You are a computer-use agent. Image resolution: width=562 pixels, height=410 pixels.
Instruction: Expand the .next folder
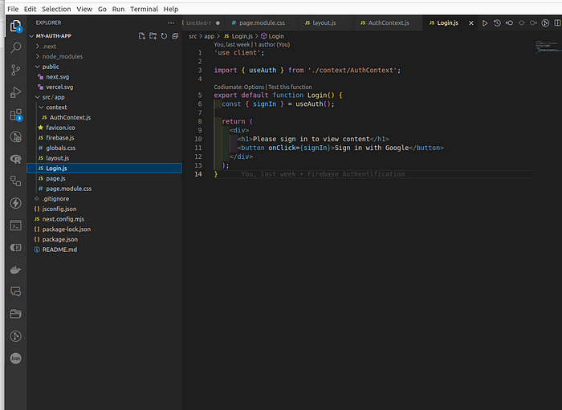pyautogui.click(x=49, y=47)
